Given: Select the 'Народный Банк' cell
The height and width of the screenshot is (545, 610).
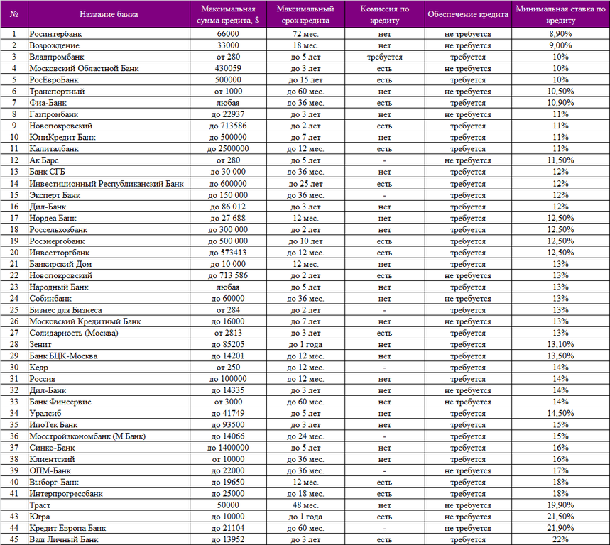Looking at the screenshot, I should coord(109,287).
